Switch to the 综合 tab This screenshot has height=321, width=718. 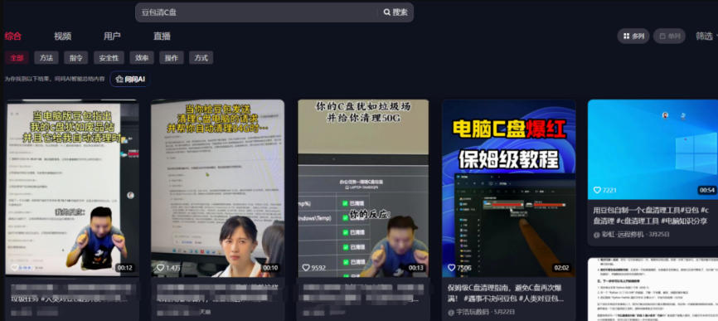[12, 36]
